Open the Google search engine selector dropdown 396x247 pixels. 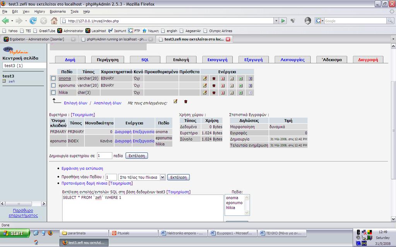[319, 21]
